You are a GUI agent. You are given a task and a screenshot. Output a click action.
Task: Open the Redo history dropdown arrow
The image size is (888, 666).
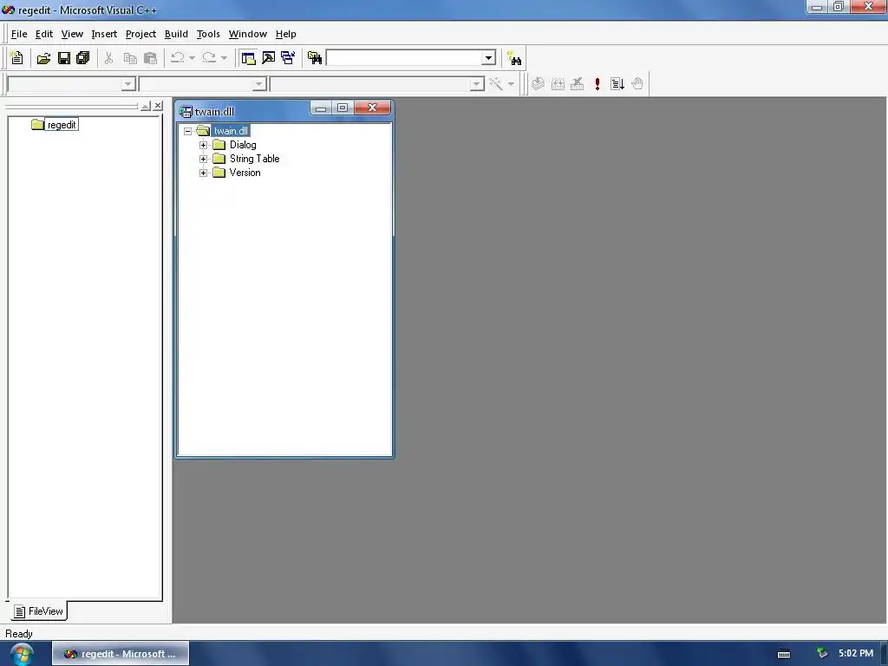(x=225, y=58)
